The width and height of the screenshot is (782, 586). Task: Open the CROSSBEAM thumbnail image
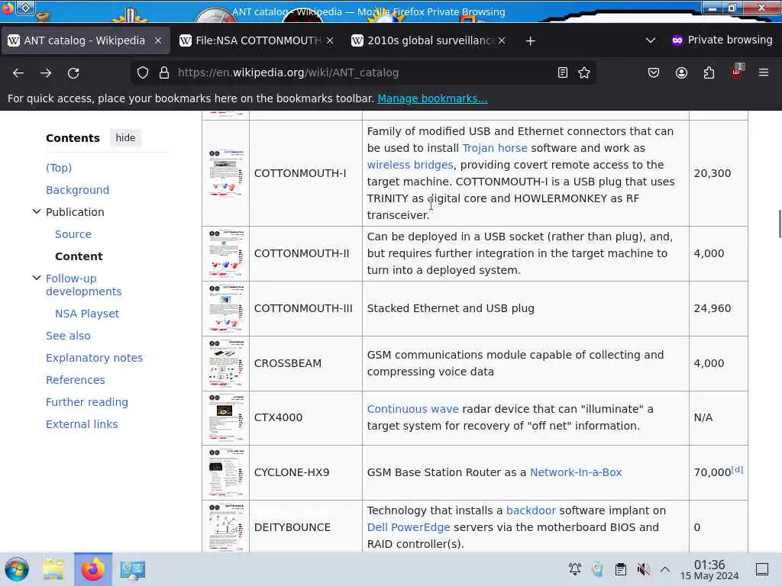click(226, 363)
